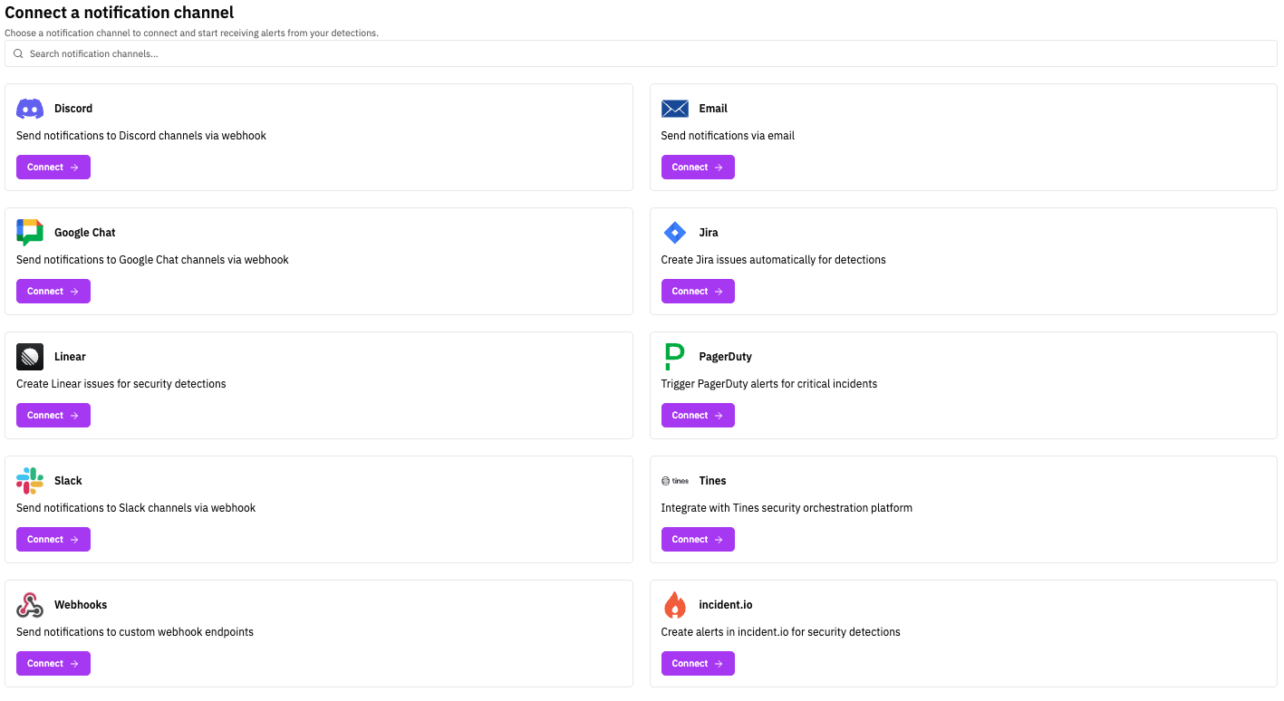Connect PagerDuty for critical incidents
Screen dimensions: 1284x701
[x=698, y=415]
